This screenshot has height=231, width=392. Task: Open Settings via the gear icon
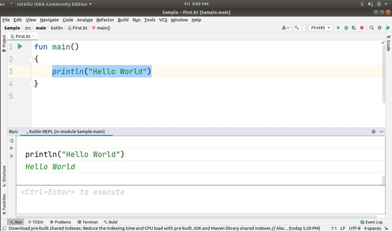[x=379, y=28]
